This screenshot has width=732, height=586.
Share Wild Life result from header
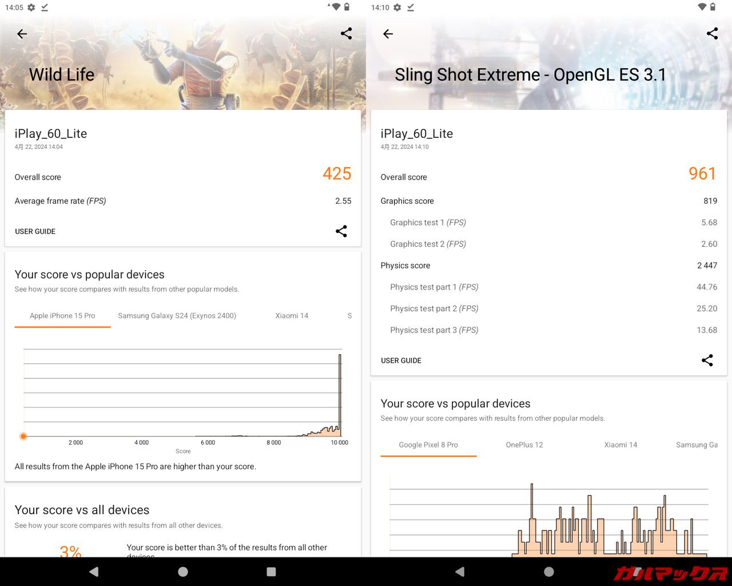pyautogui.click(x=346, y=34)
